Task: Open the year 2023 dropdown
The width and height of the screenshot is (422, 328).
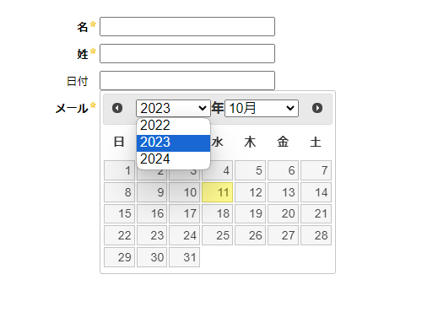Action: pyautogui.click(x=173, y=108)
